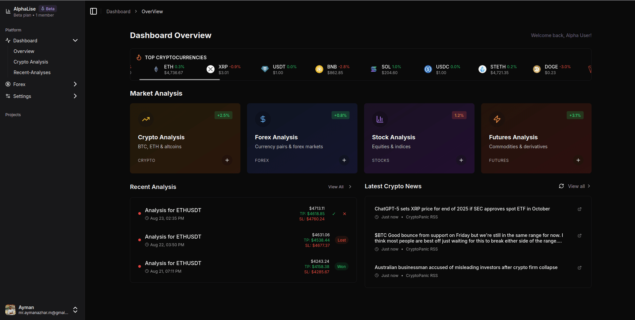The image size is (635, 320).
Task: Expand the Forex section in sidebar
Action: click(75, 84)
